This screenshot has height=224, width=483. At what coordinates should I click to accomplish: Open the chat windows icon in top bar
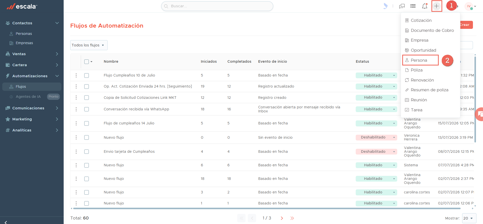click(x=402, y=6)
